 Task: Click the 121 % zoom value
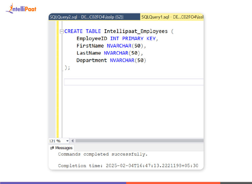[55, 141]
